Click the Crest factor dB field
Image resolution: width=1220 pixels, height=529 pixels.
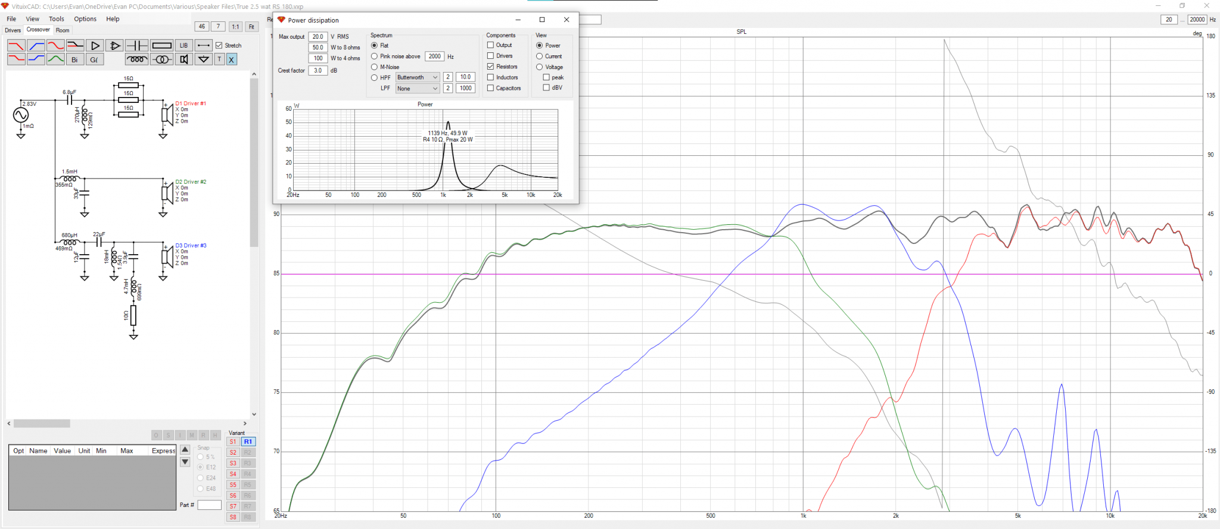click(318, 70)
